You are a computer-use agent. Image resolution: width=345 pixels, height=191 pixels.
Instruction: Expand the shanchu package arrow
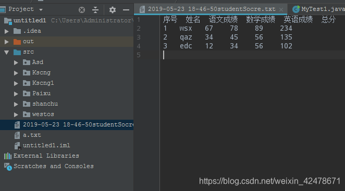pos(16,104)
